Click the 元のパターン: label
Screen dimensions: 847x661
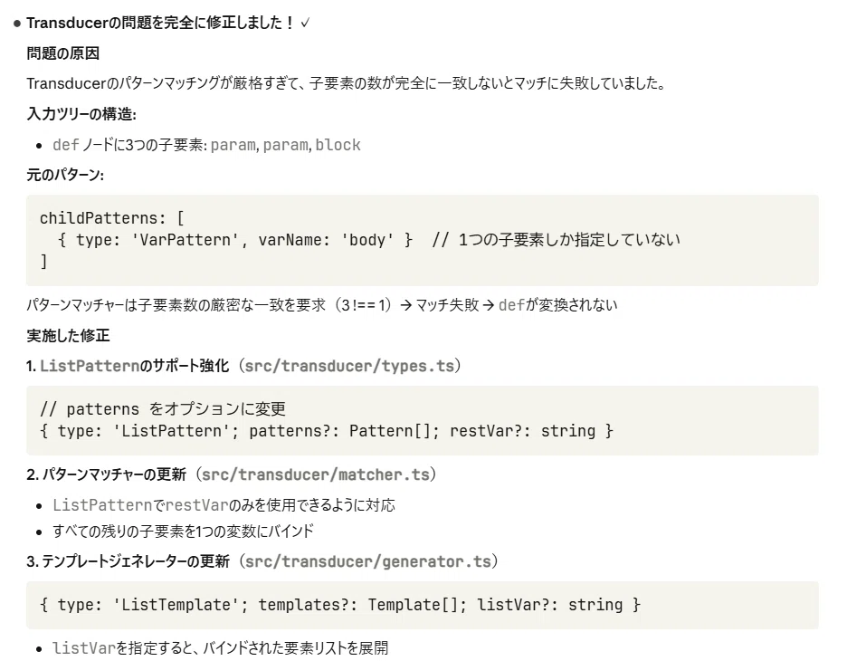click(65, 175)
